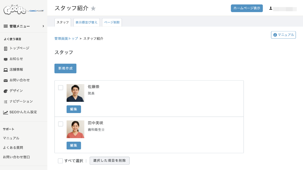Click the デザイン palette icon
The height and width of the screenshot is (170, 303).
tap(6, 91)
